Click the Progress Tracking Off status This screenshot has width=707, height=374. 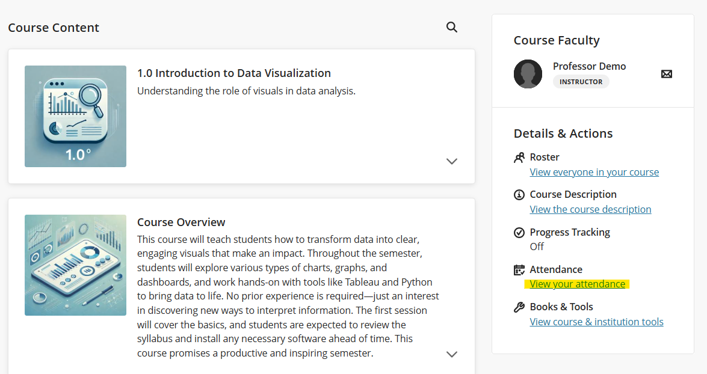click(537, 247)
